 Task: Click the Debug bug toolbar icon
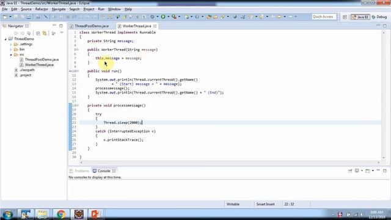(x=152, y=16)
